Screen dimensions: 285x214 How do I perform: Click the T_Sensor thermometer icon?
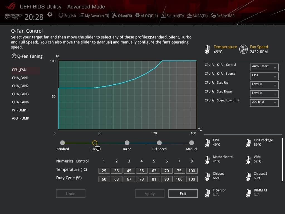[x=207, y=193]
